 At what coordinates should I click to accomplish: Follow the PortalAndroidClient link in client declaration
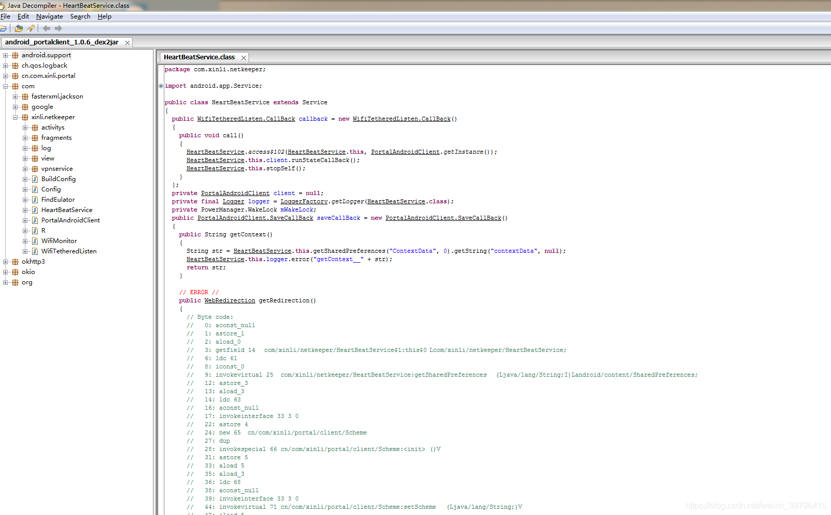click(235, 194)
